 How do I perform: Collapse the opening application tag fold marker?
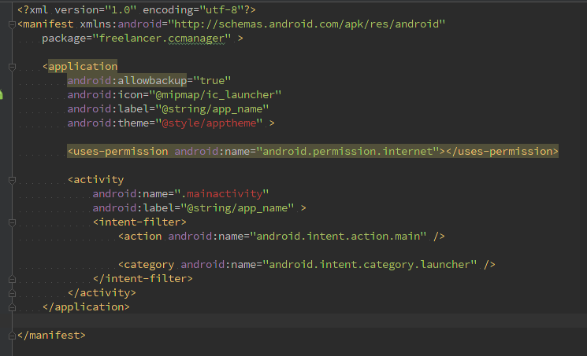pos(12,67)
